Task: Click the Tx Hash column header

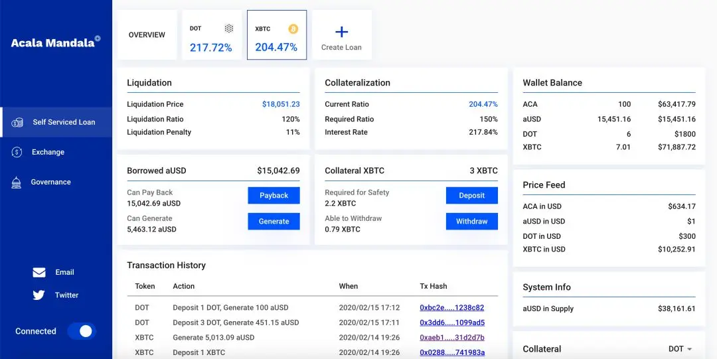Action: 433,286
